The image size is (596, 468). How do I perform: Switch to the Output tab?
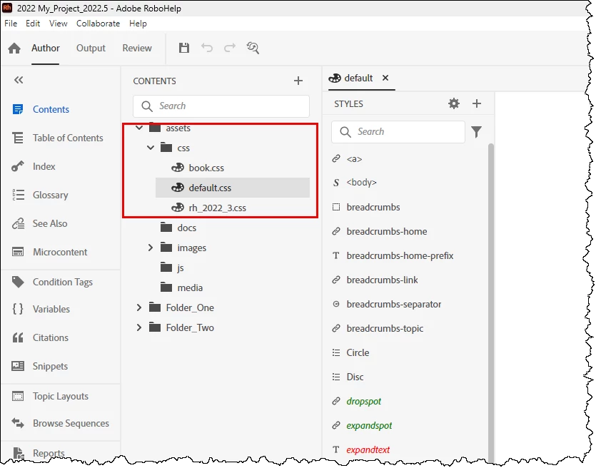pyautogui.click(x=91, y=49)
